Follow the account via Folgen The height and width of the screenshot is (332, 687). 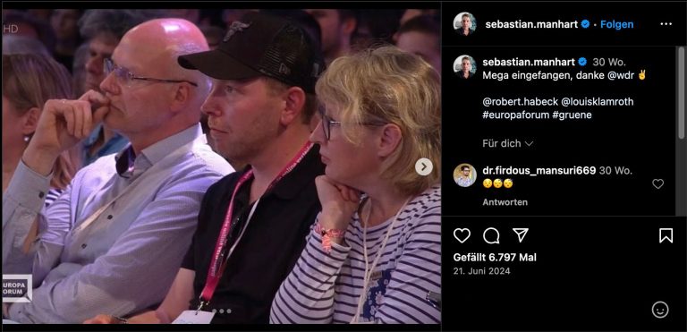[616, 24]
